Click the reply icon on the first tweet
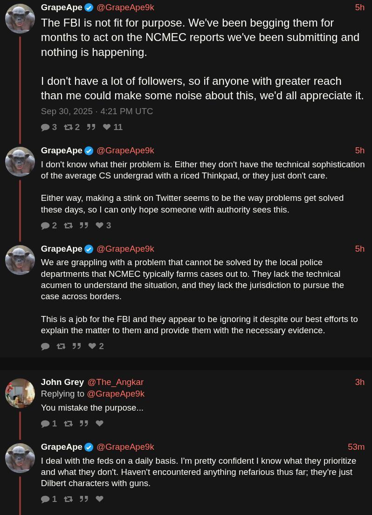Viewport: 372px width, 515px height. click(x=45, y=127)
